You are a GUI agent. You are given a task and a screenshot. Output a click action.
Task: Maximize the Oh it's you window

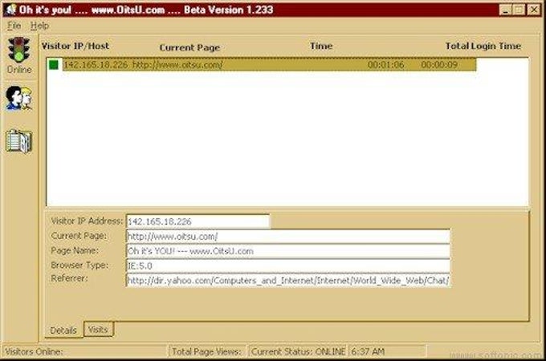tap(520, 10)
